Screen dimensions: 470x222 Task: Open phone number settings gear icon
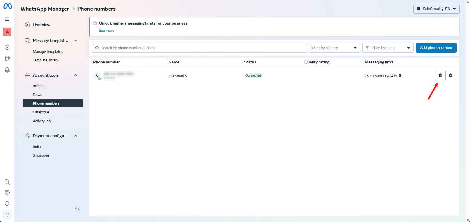450,76
